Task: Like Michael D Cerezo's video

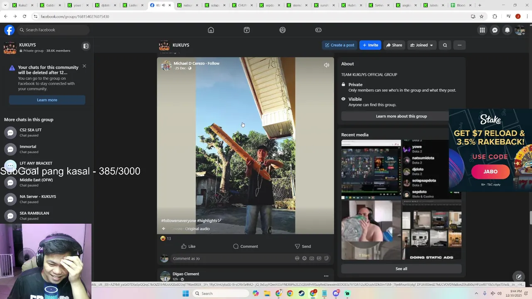Action: pos(188,246)
